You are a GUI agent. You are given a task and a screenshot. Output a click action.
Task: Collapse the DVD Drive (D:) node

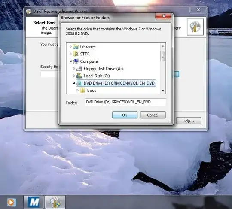[x=74, y=83]
